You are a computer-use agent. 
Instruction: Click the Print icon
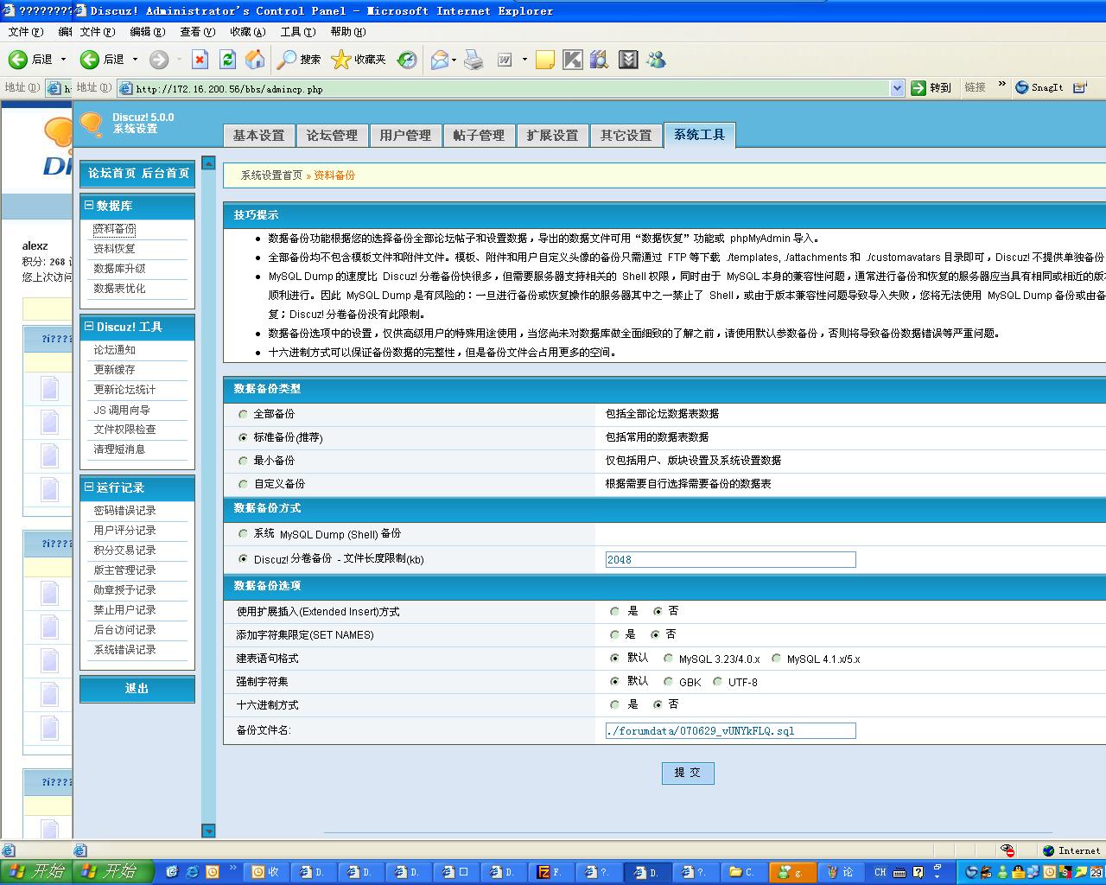pyautogui.click(x=474, y=60)
